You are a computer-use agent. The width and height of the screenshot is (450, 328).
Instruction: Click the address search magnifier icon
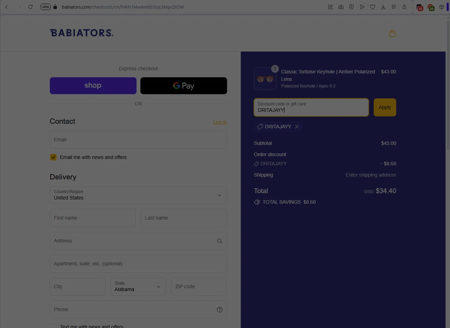220,241
